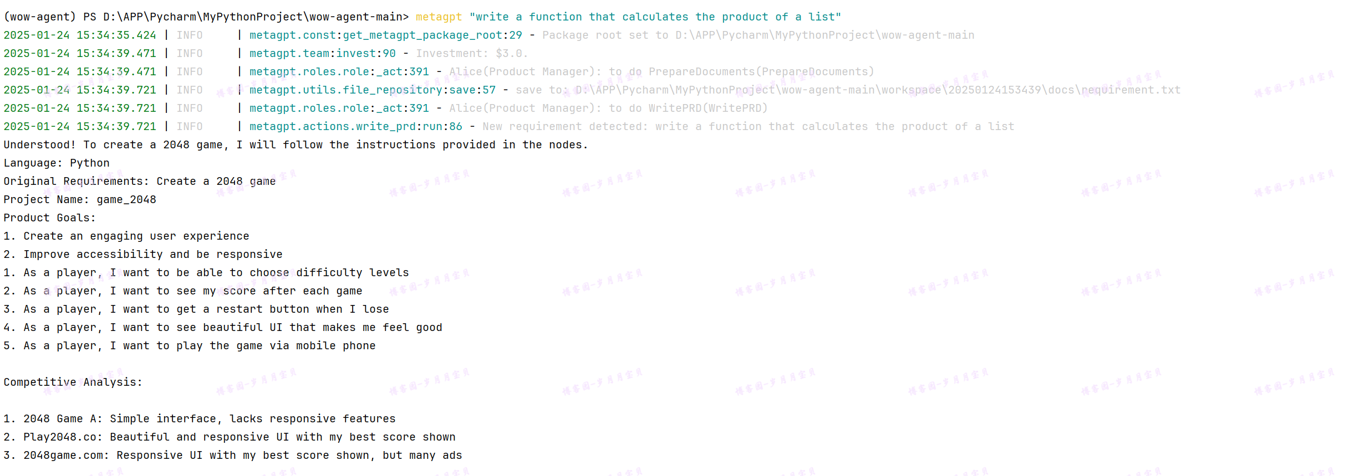The width and height of the screenshot is (1349, 476).
Task: Click the metagpt command in the prompt
Action: [439, 17]
